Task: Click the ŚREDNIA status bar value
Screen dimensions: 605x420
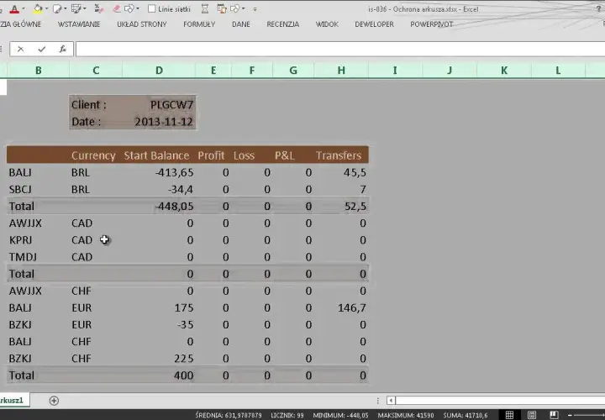Action: point(229,415)
